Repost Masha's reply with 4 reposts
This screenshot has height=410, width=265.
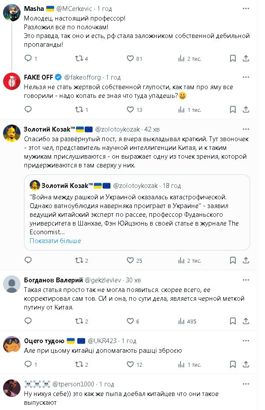click(x=79, y=59)
